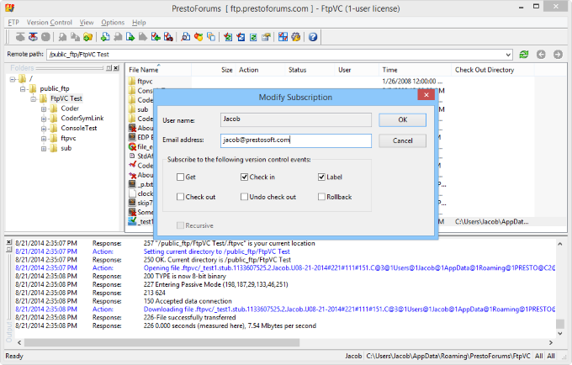The image size is (572, 365).
Task: Expand the ConsoleTest tree node
Action: [x=44, y=129]
